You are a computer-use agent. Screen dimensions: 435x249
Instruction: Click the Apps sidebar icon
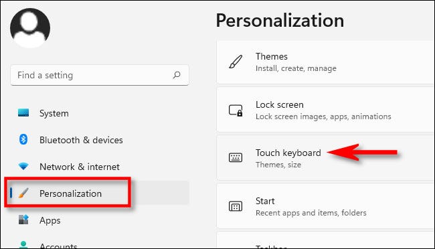pos(23,220)
